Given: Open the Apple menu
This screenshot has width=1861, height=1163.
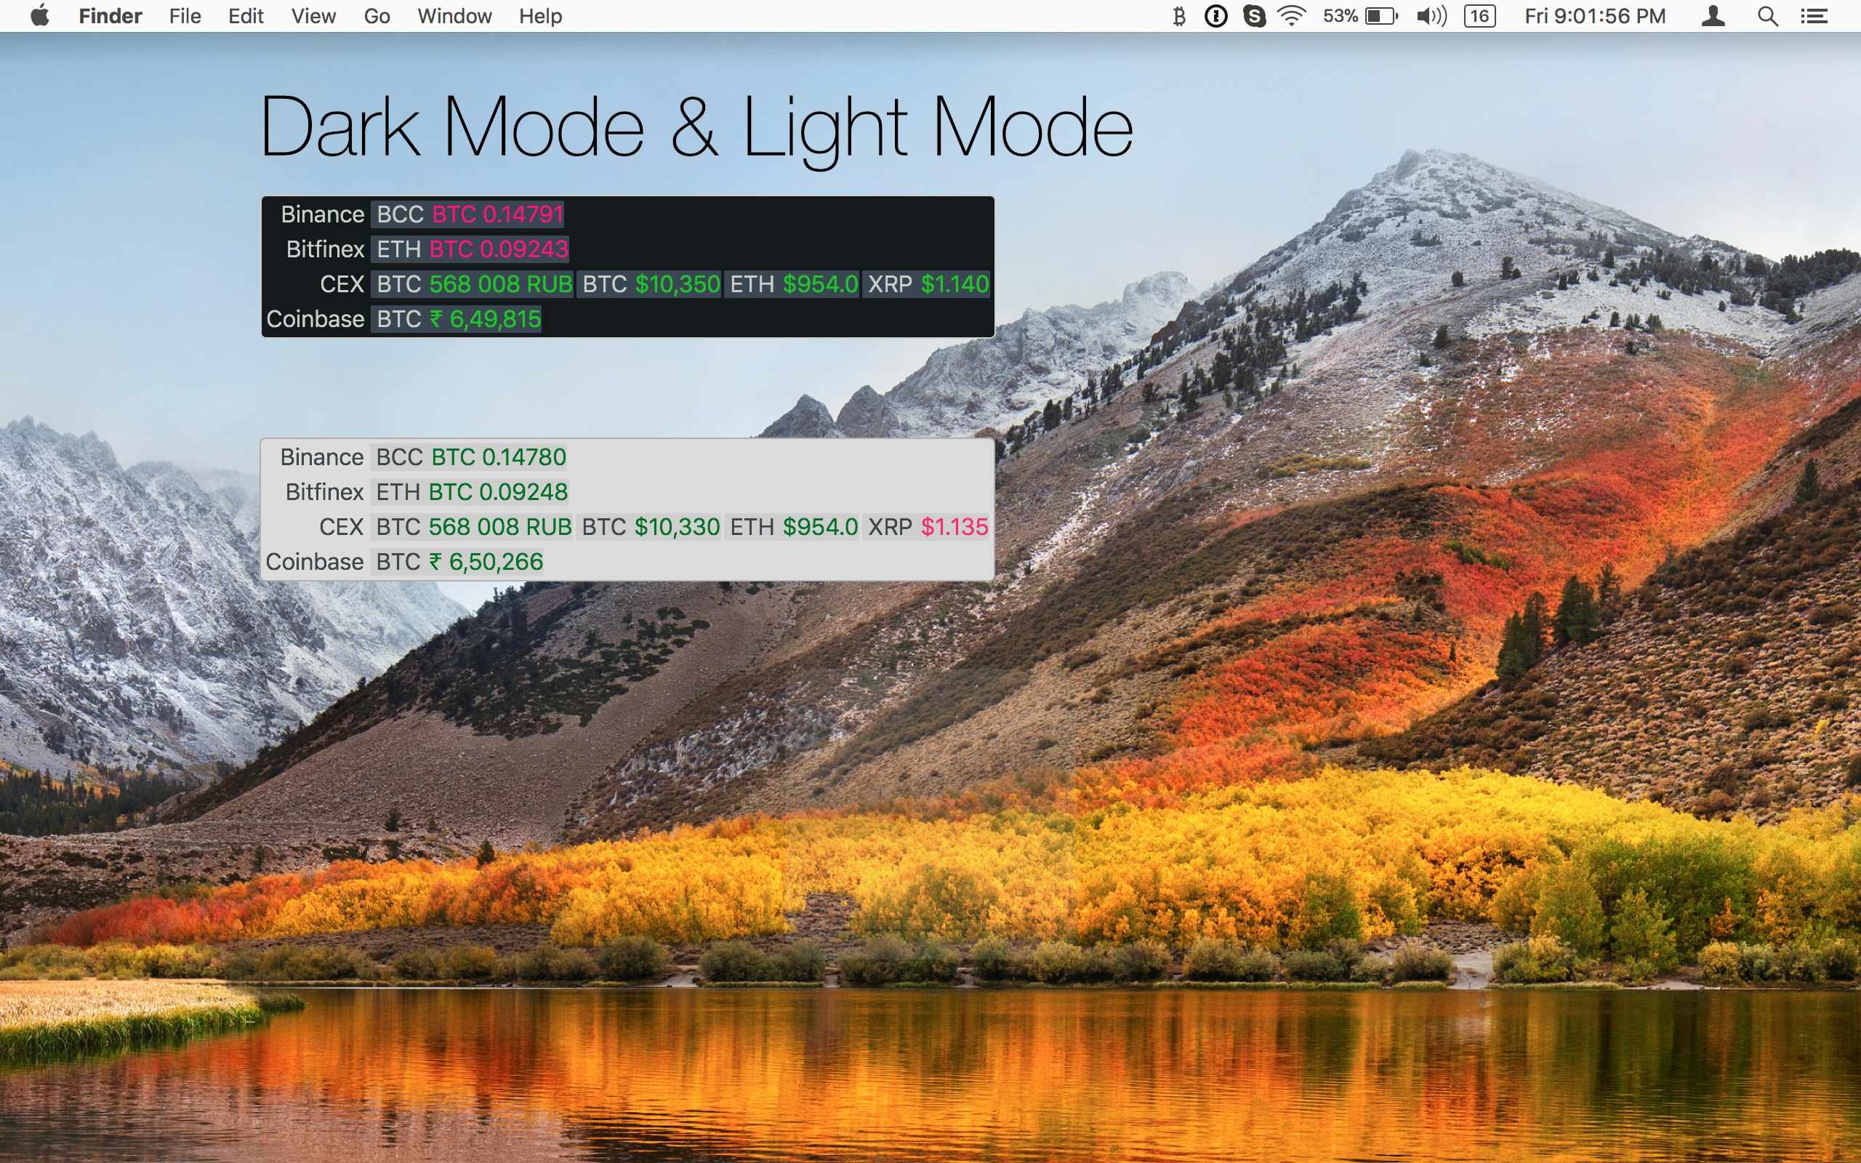Looking at the screenshot, I should pos(40,16).
